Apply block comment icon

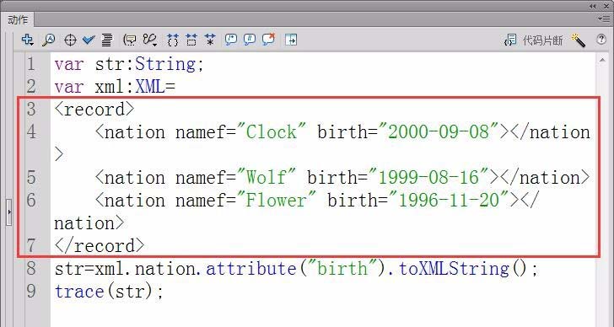(231, 40)
